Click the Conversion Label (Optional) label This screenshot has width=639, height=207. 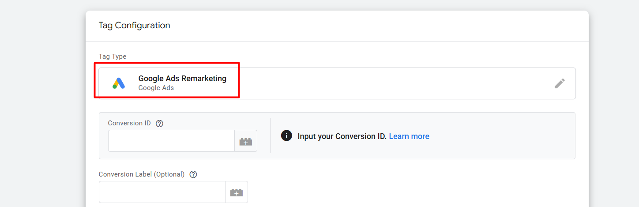pyautogui.click(x=142, y=174)
